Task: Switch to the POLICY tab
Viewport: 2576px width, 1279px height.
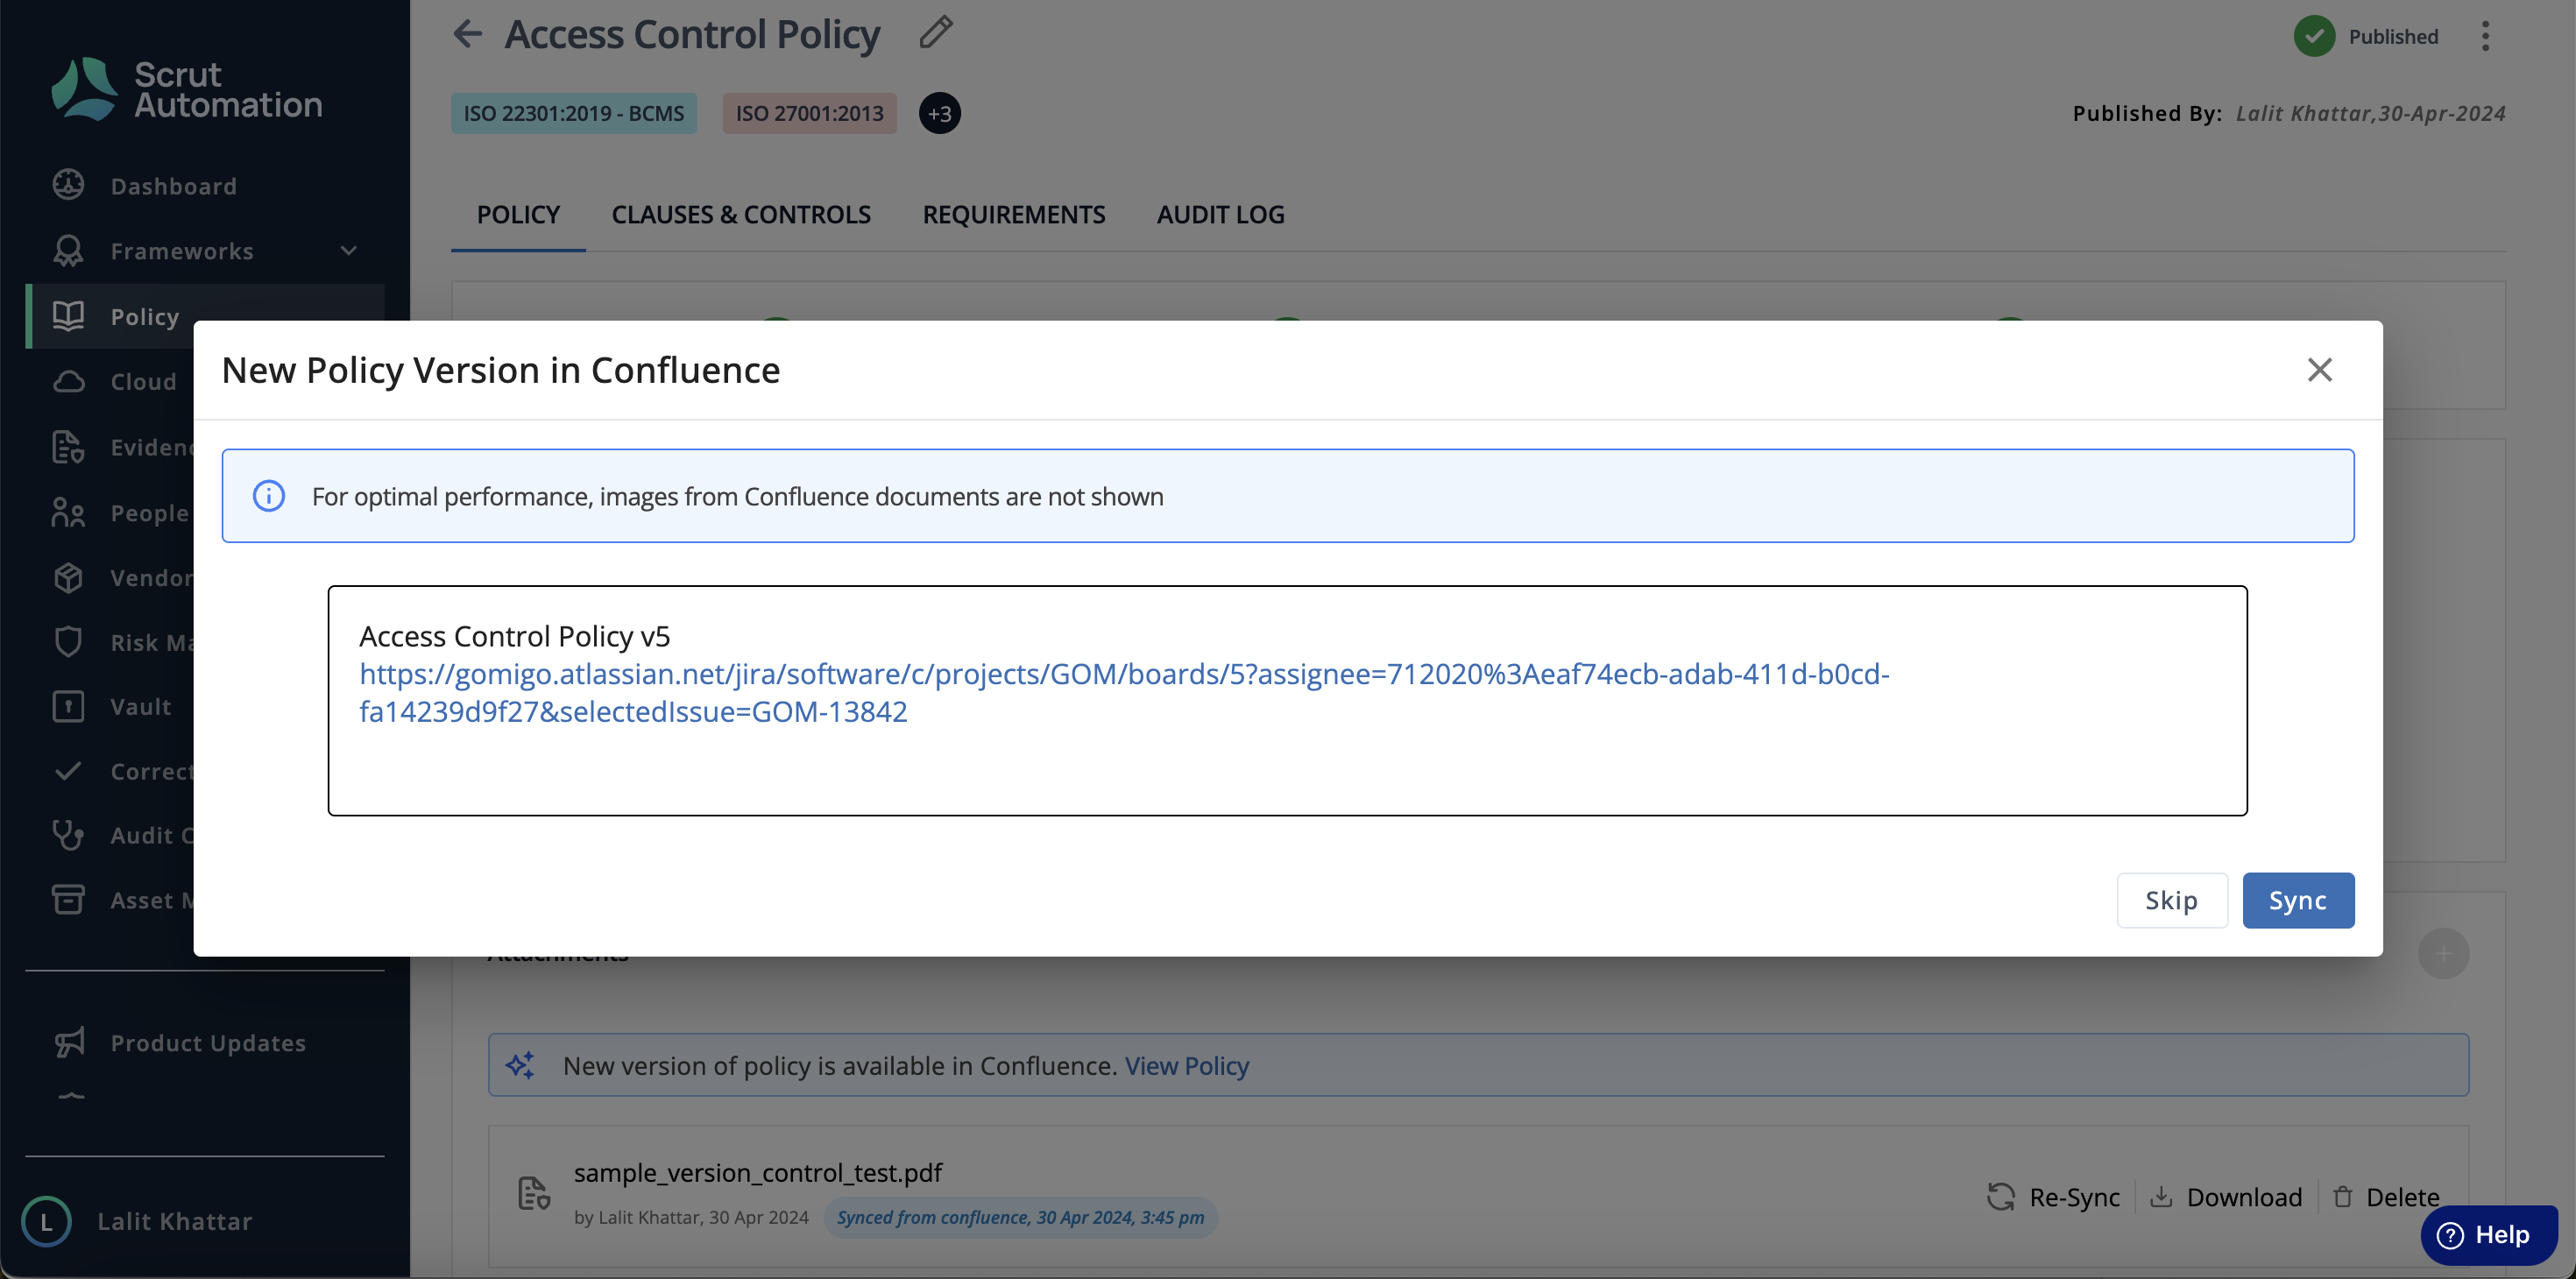Action: [x=518, y=214]
